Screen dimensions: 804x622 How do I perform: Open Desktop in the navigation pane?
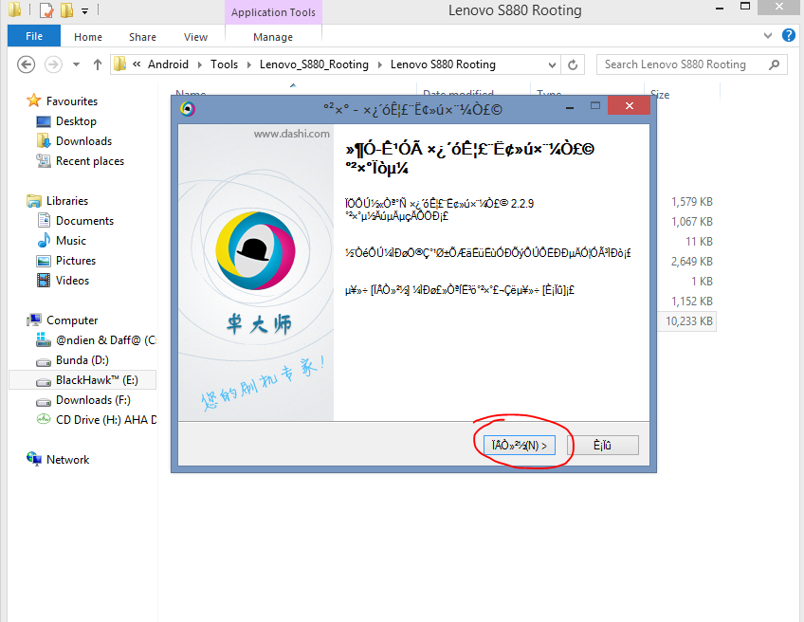(76, 121)
